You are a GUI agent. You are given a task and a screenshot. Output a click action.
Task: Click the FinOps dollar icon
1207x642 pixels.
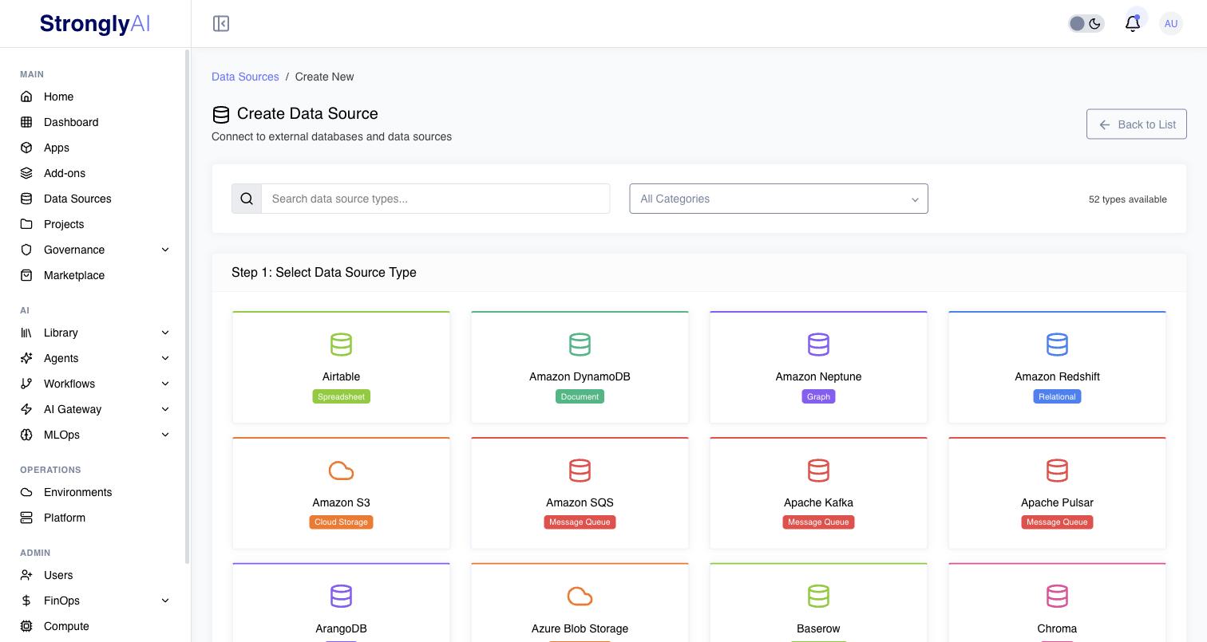26,601
